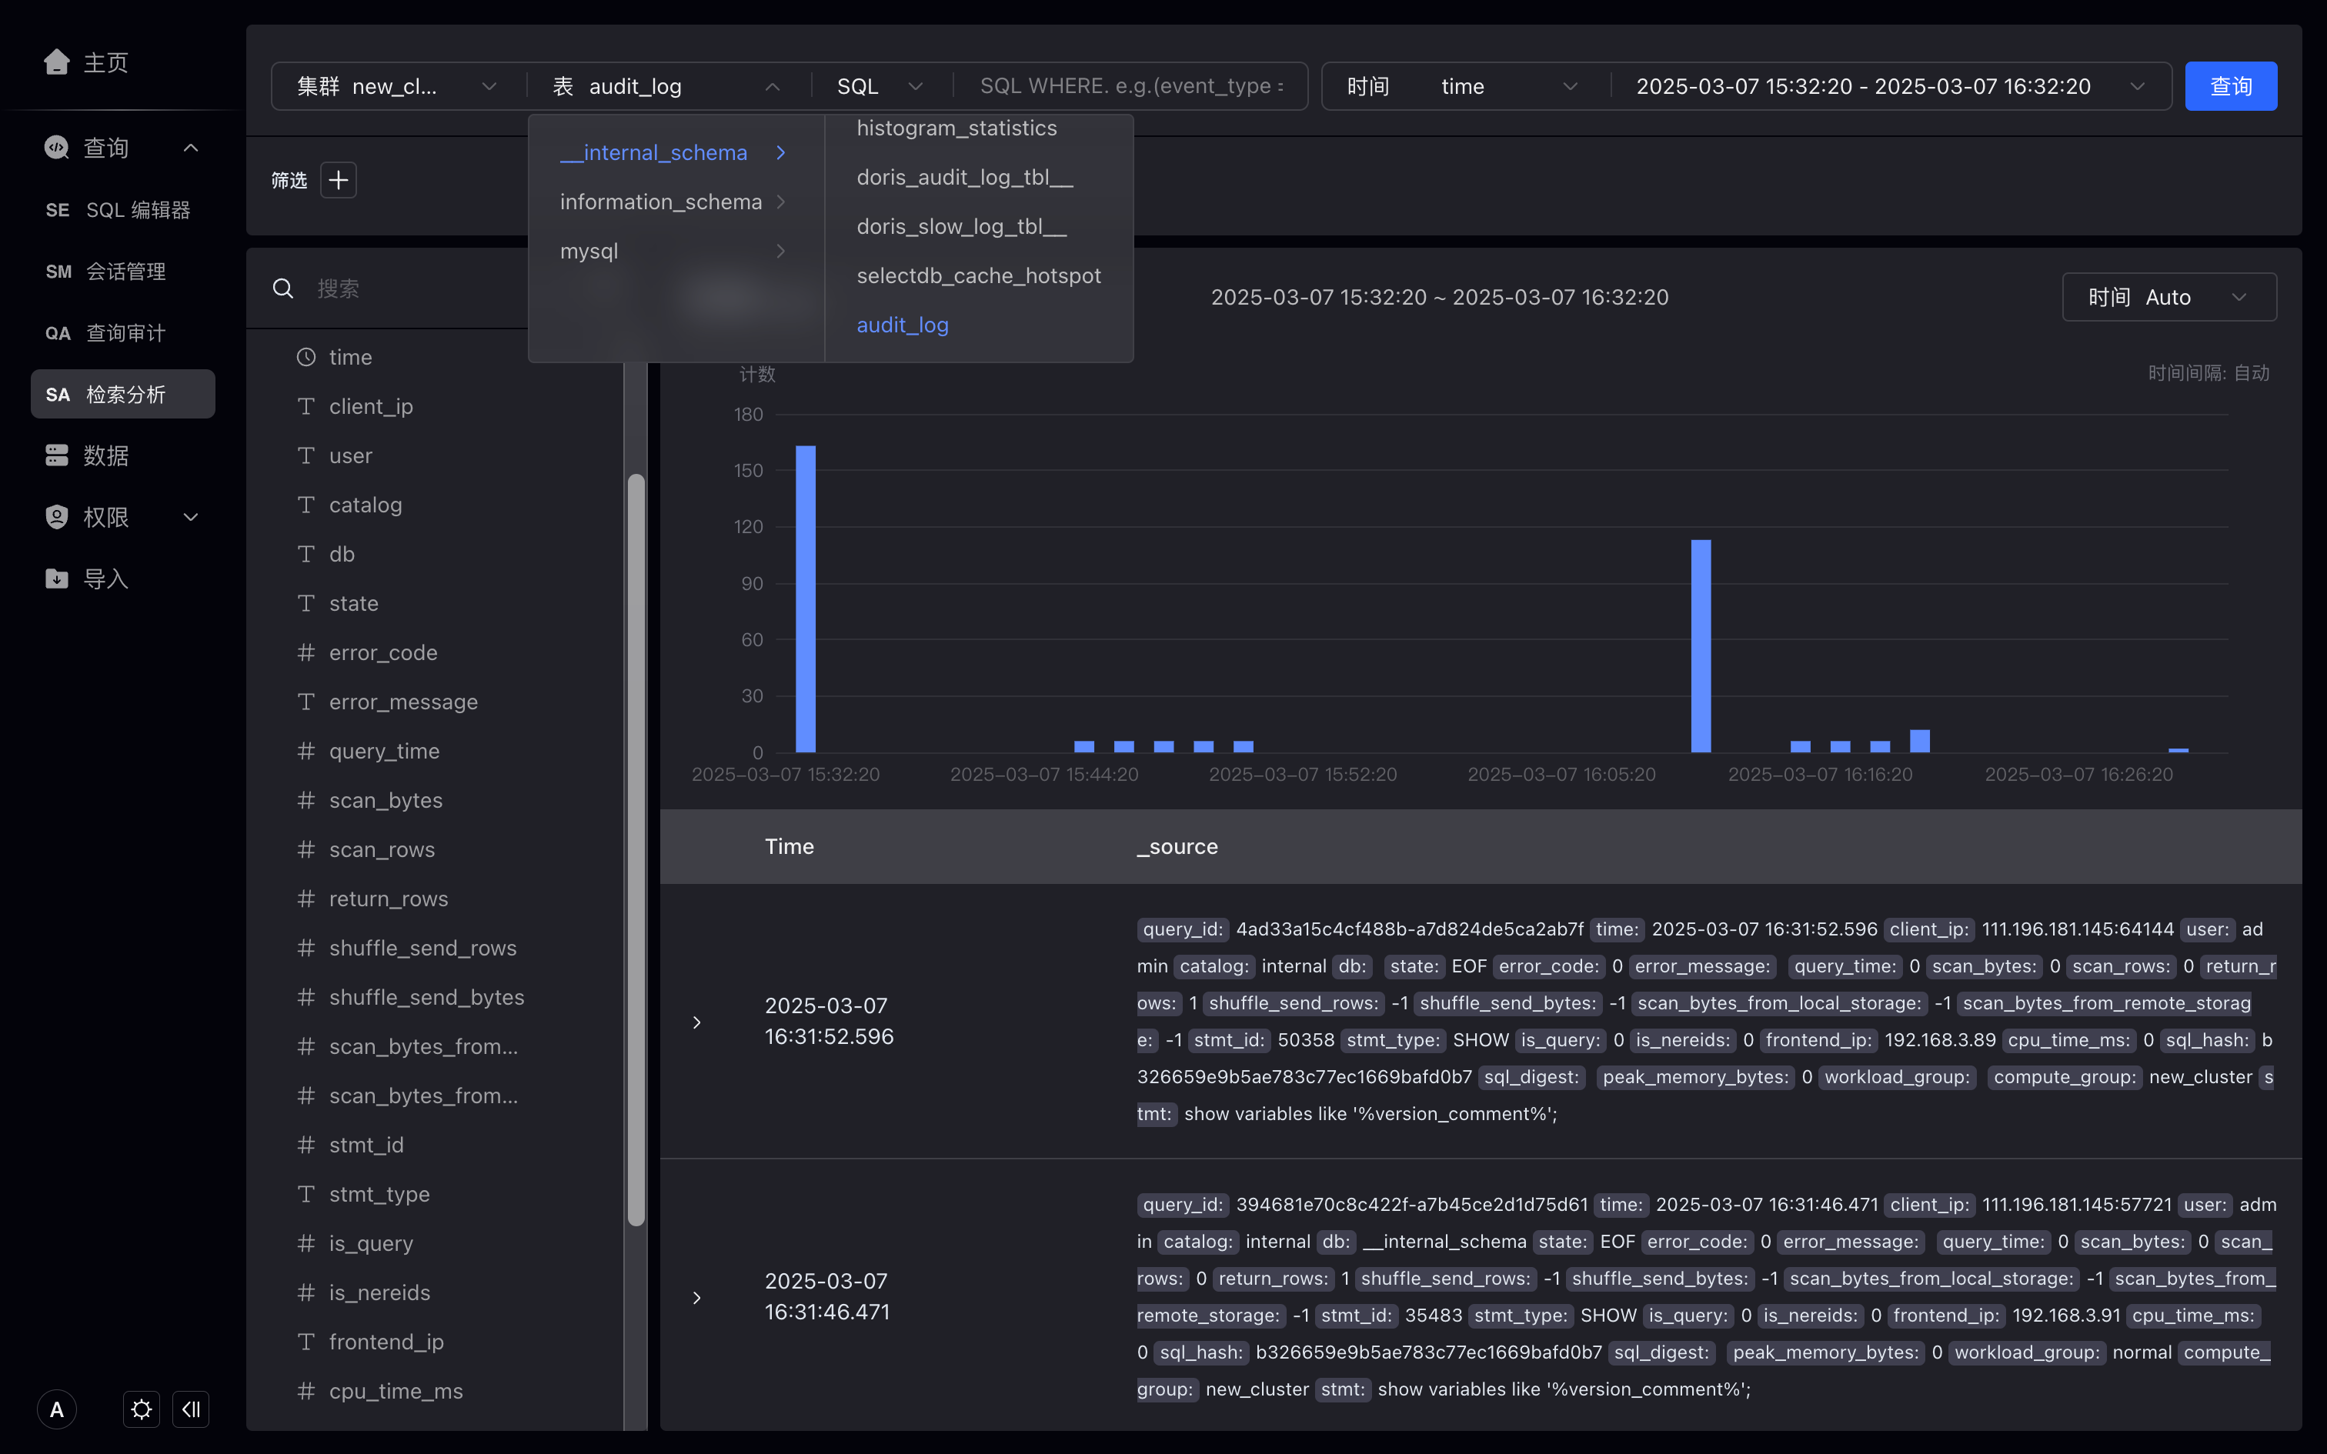The image size is (2327, 1454).
Task: Close the 表 audit_log table dropdown
Action: click(668, 86)
